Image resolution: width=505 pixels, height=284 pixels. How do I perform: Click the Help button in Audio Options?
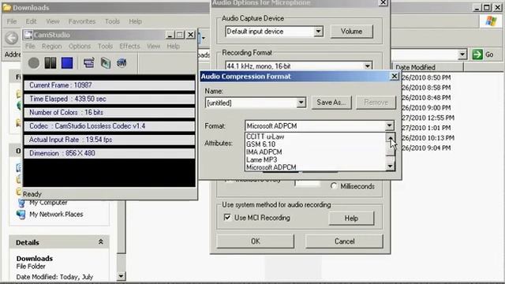click(x=351, y=219)
